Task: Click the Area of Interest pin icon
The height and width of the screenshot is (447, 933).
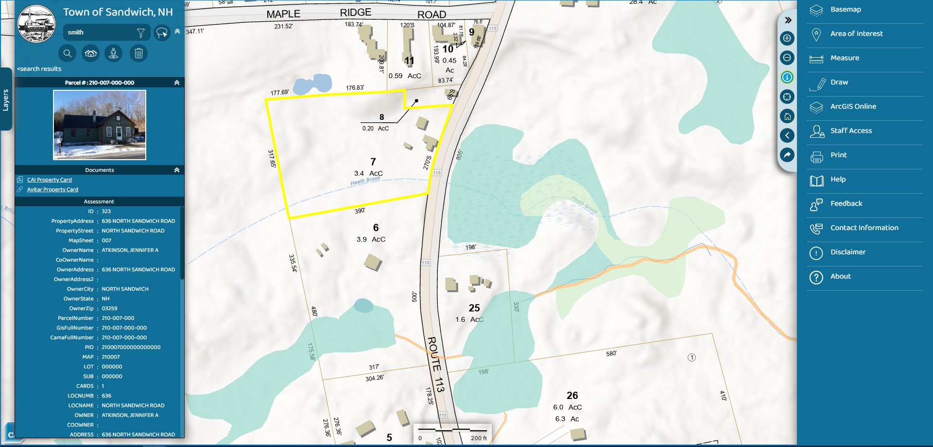Action: (816, 34)
